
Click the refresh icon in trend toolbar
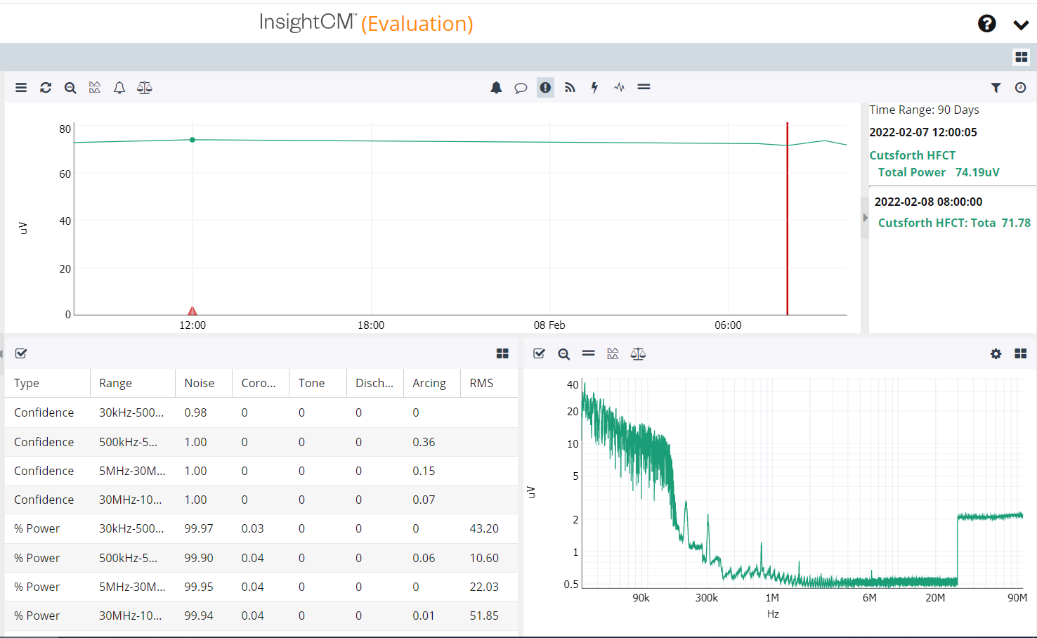click(46, 88)
